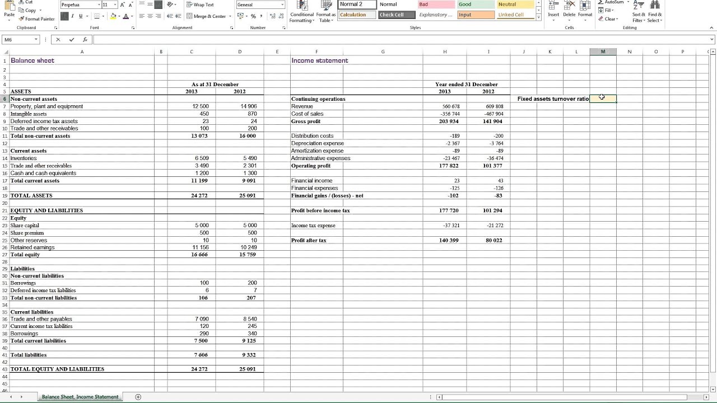717x403 pixels.
Task: Cancel entry using the formula bar X
Action: 58,40
